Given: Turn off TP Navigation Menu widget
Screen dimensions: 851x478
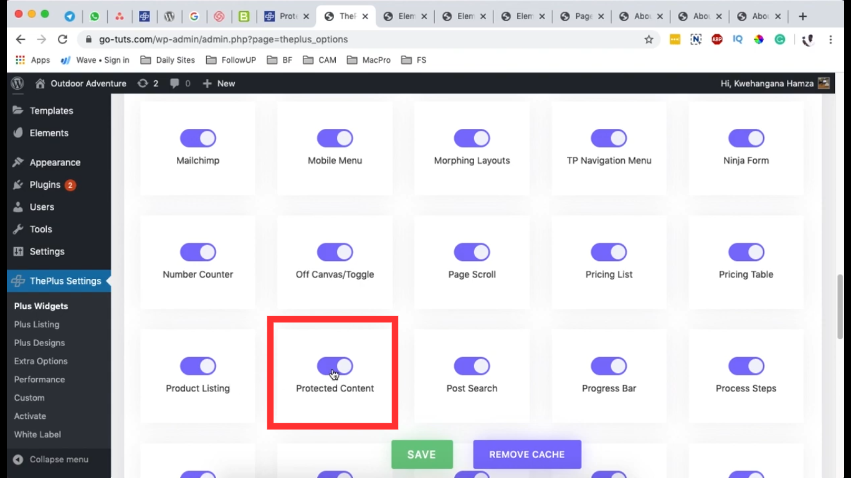Looking at the screenshot, I should [609, 138].
